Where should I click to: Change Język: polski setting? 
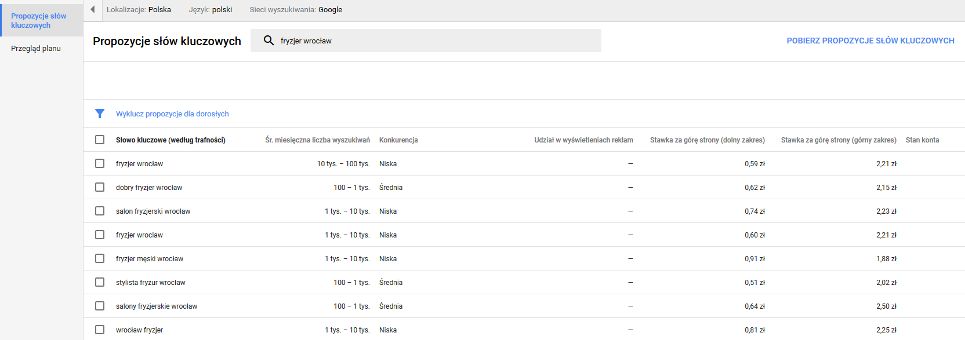pyautogui.click(x=211, y=9)
